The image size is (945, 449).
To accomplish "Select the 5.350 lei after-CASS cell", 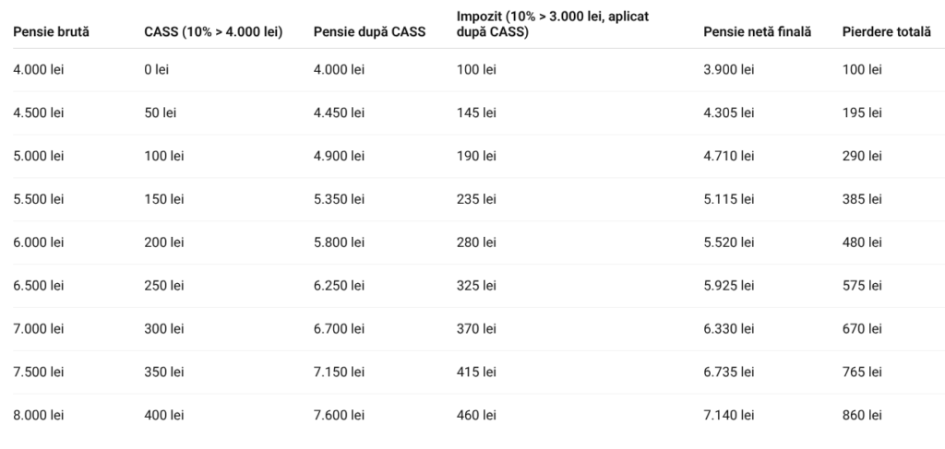I will [x=339, y=199].
